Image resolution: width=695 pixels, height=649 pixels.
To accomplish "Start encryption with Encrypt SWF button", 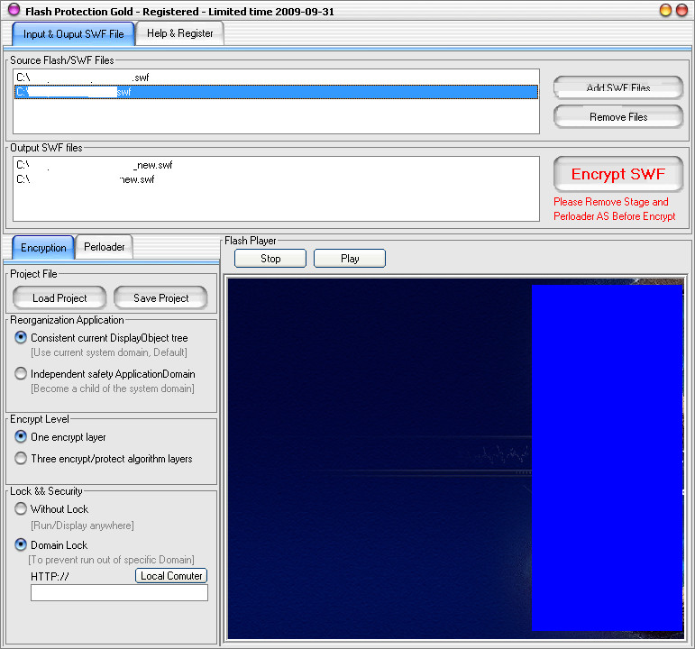I will 618,174.
